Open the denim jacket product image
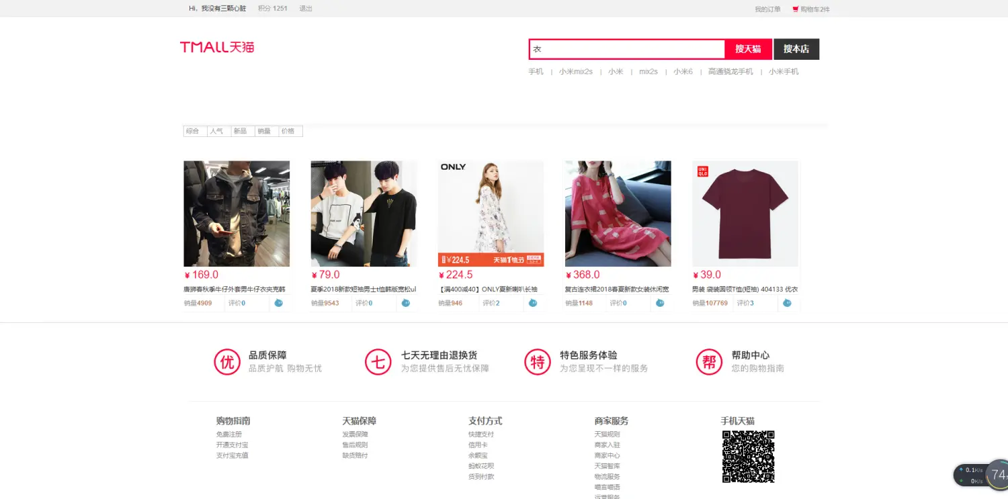1008x499 pixels. 237,214
